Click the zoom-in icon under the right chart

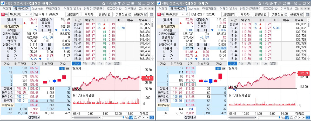[303, 117]
